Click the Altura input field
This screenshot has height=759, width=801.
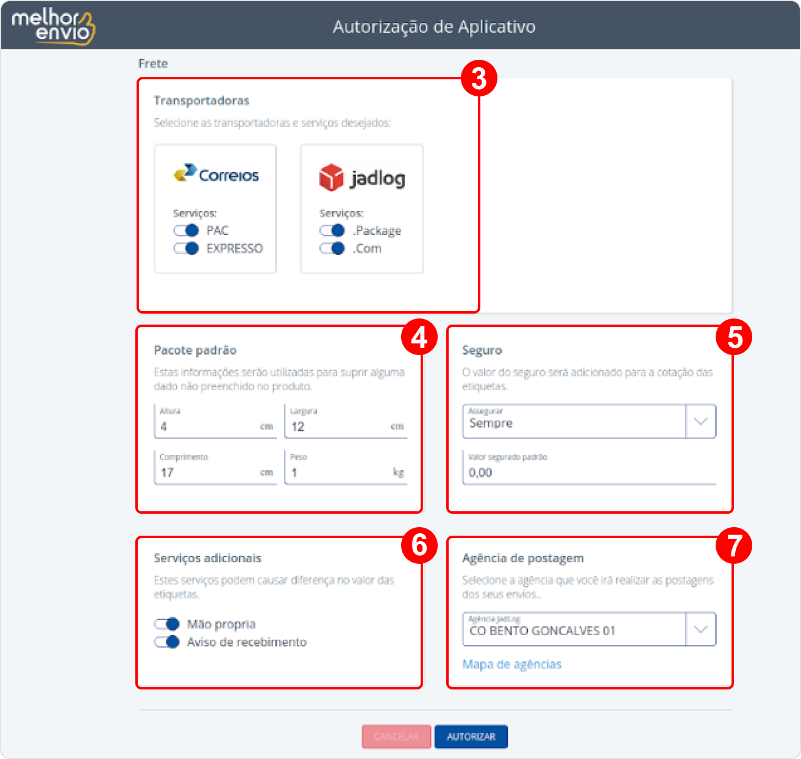click(215, 421)
